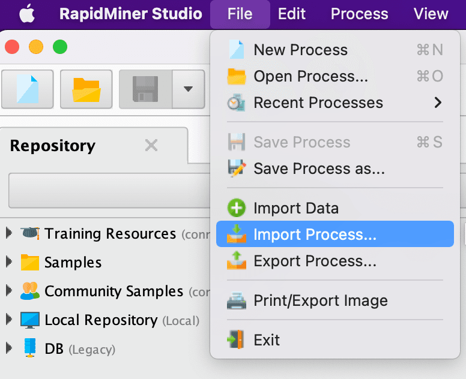Open the RapidMiner Studio application menu

(131, 14)
